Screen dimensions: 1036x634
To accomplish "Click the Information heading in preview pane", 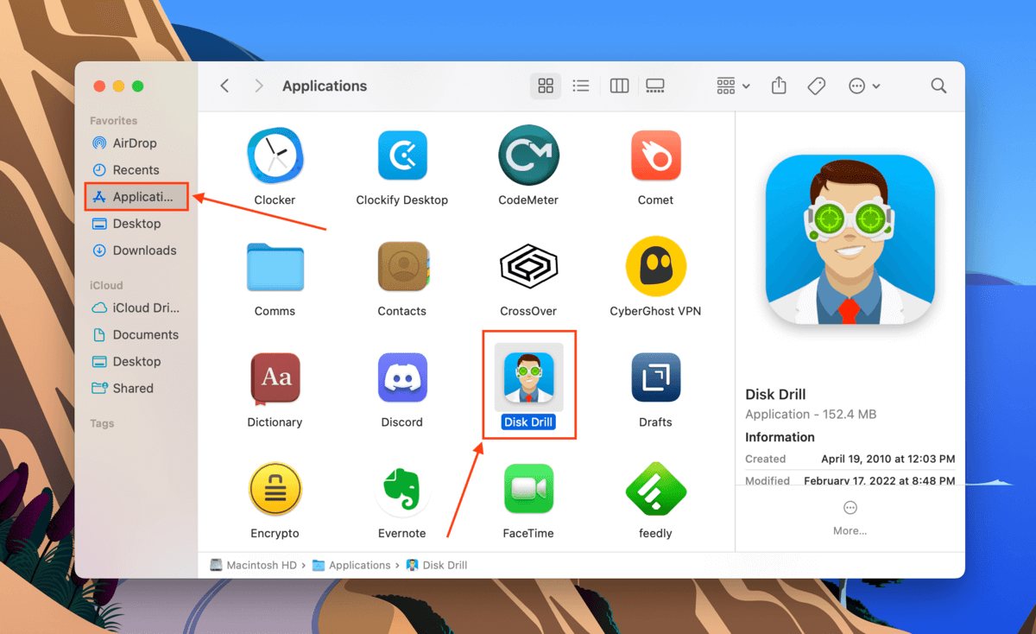I will click(x=780, y=437).
